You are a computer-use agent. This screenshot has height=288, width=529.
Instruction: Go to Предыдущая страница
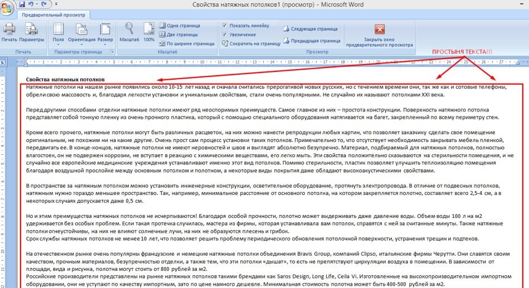click(311, 41)
